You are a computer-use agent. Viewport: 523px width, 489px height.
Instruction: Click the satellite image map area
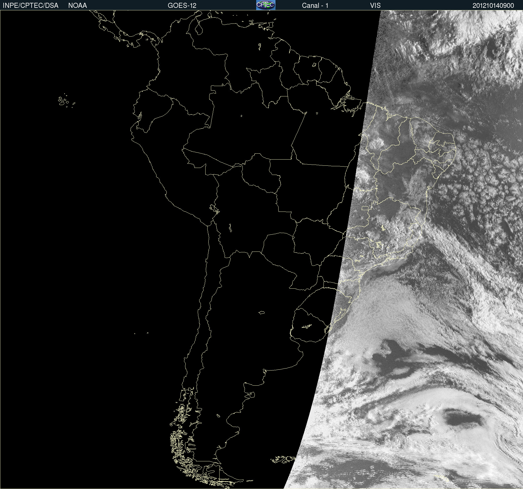click(261, 250)
